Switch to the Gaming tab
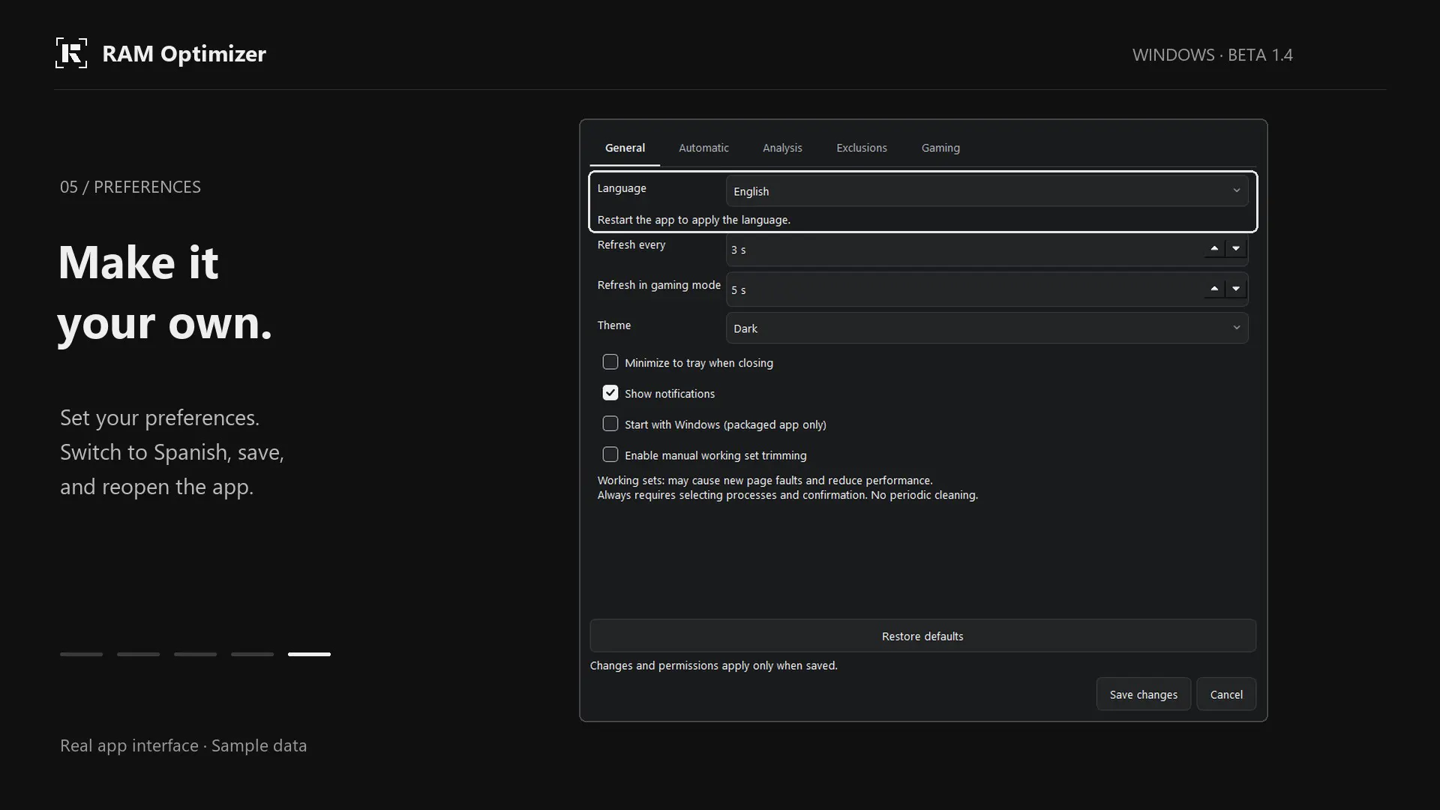 pos(940,148)
